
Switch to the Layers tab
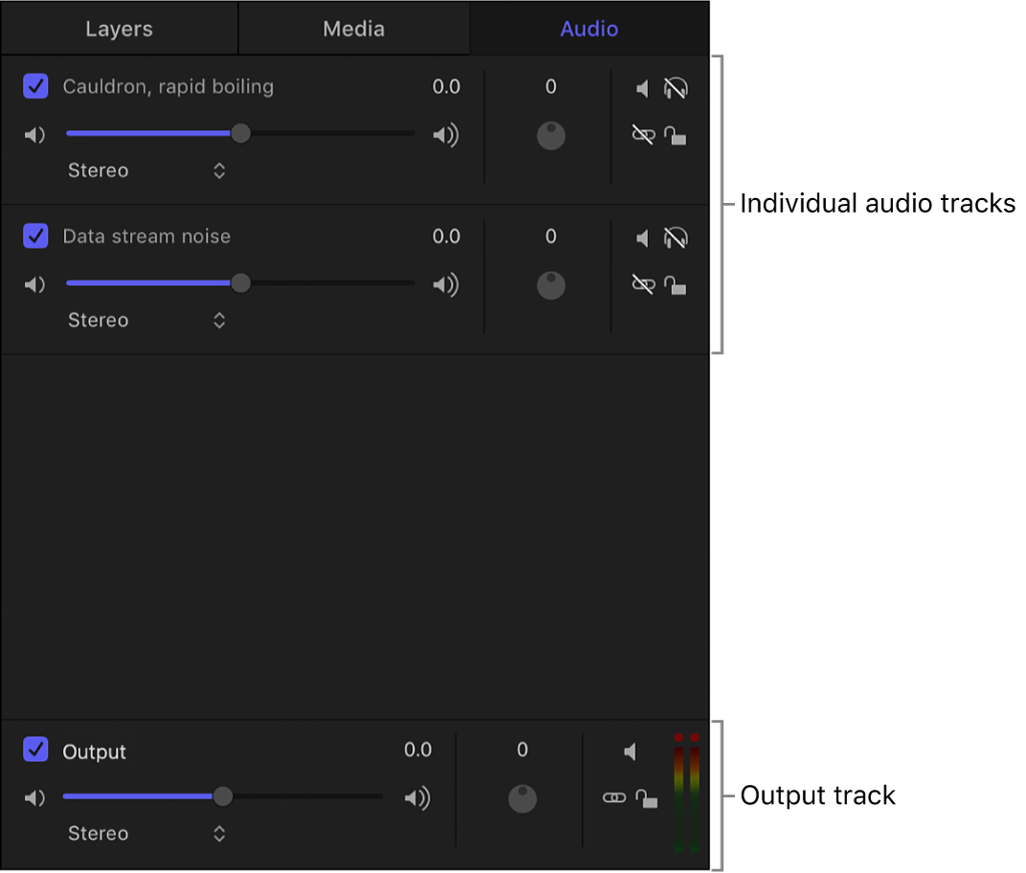pyautogui.click(x=119, y=28)
